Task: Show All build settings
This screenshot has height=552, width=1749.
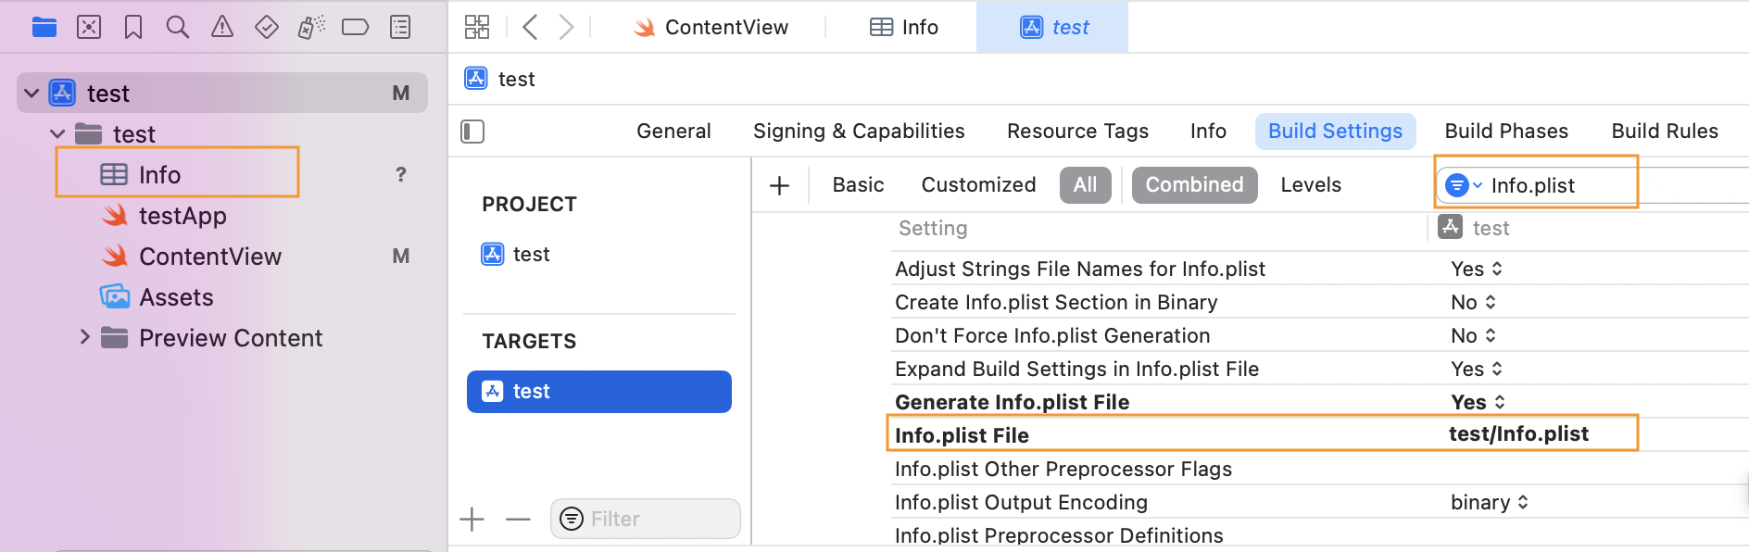Action: click(1085, 185)
